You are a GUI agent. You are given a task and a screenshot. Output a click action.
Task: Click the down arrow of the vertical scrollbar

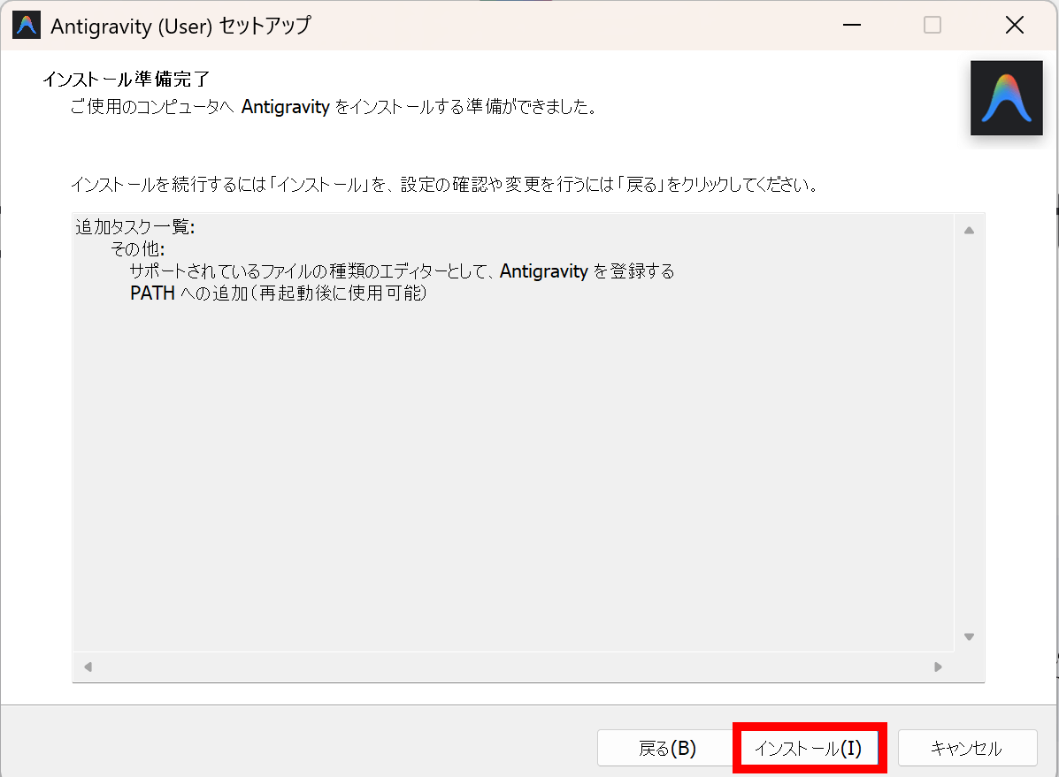[x=969, y=636]
